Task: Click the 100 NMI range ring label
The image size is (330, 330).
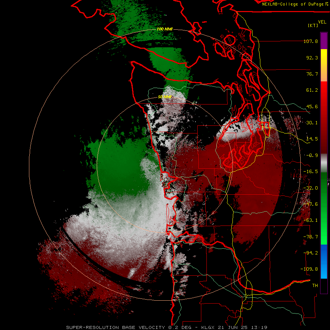Action: [165, 29]
